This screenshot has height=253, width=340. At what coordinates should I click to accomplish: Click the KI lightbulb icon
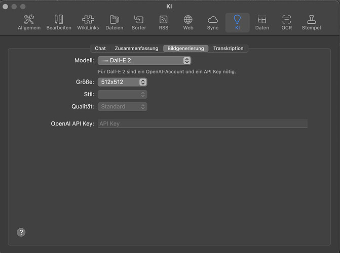(237, 23)
